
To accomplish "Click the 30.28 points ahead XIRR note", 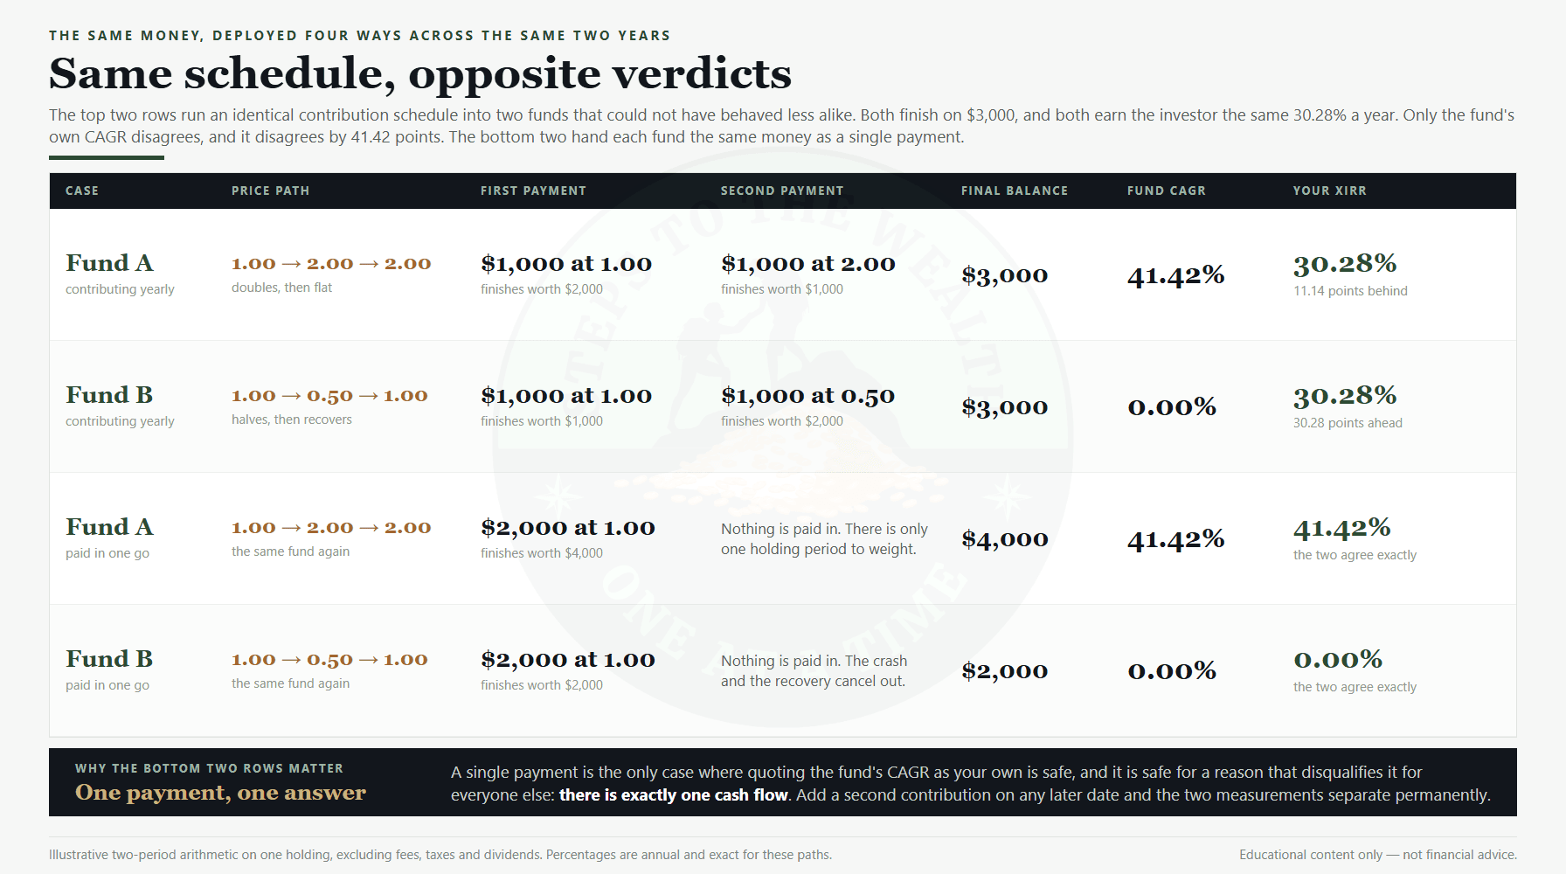I will coord(1348,423).
